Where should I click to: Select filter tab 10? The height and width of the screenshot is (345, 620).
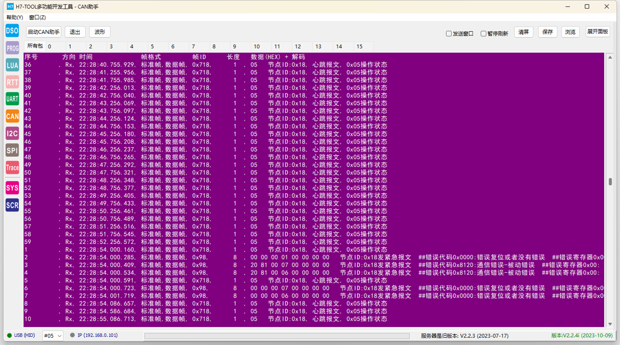pos(256,47)
